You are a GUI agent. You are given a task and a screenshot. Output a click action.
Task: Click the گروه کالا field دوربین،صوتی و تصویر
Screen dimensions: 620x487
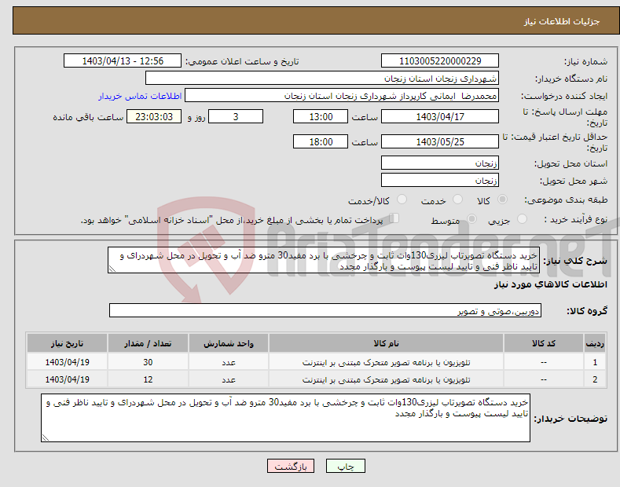[325, 311]
